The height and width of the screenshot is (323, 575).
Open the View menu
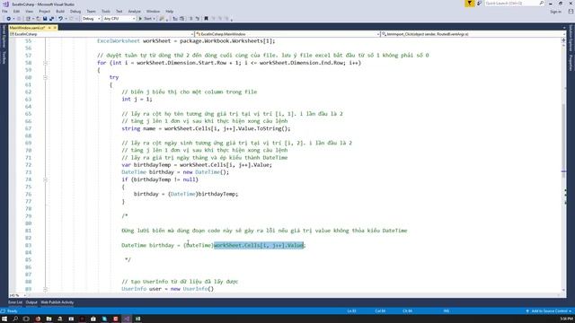(x=29, y=12)
